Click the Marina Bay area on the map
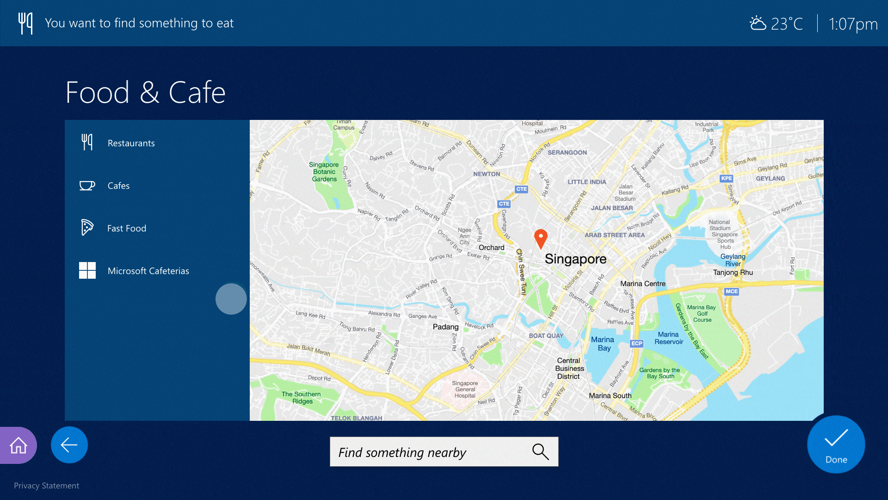 pos(602,344)
